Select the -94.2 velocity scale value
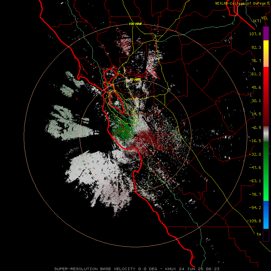The height and width of the screenshot is (271, 271). click(255, 208)
